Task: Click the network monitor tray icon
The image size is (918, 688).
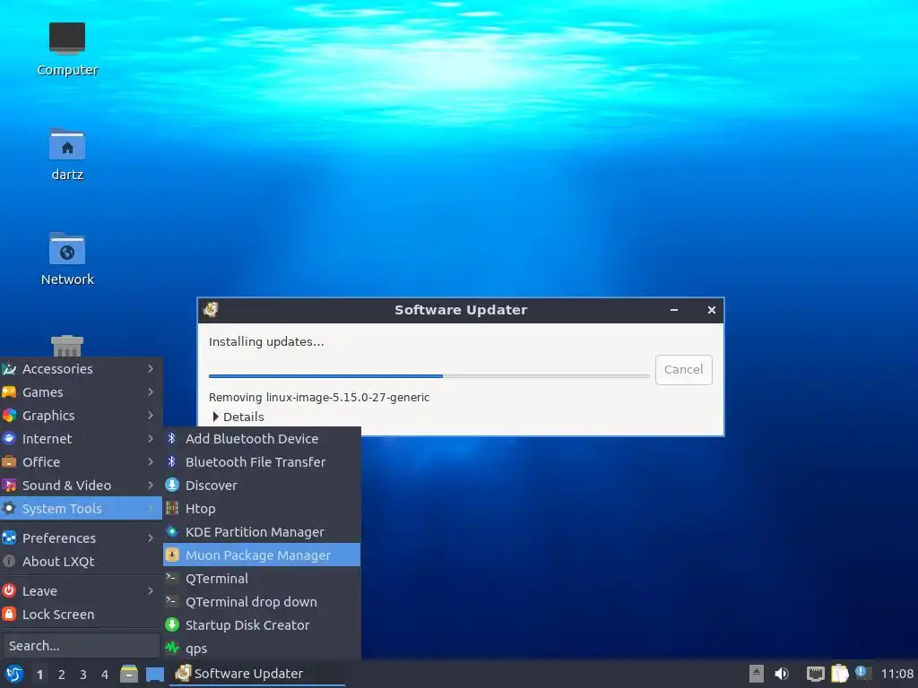Action: click(815, 674)
